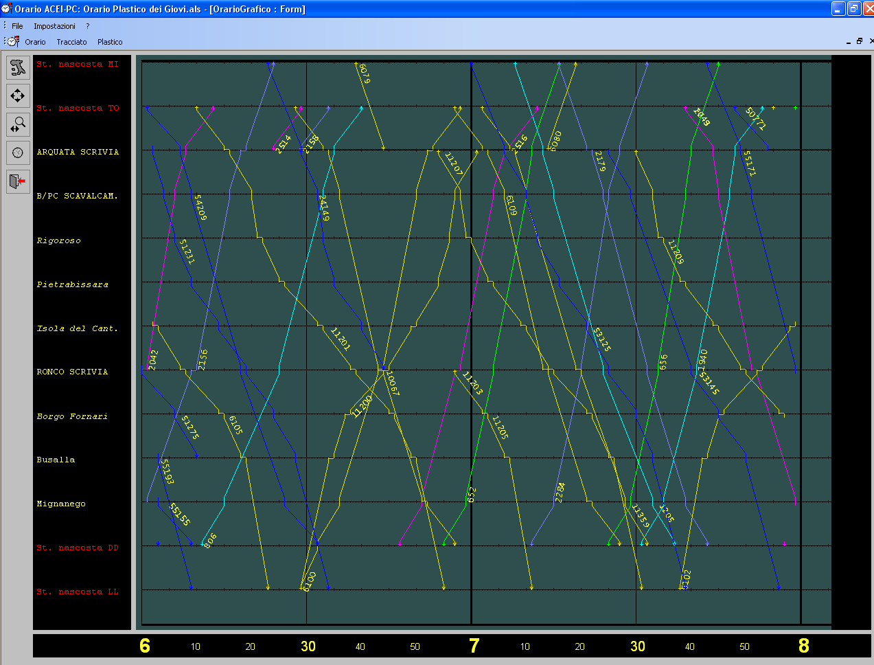874x665 pixels.
Task: Click the ARQUATA SCRIVIA station label
Action: tap(78, 152)
